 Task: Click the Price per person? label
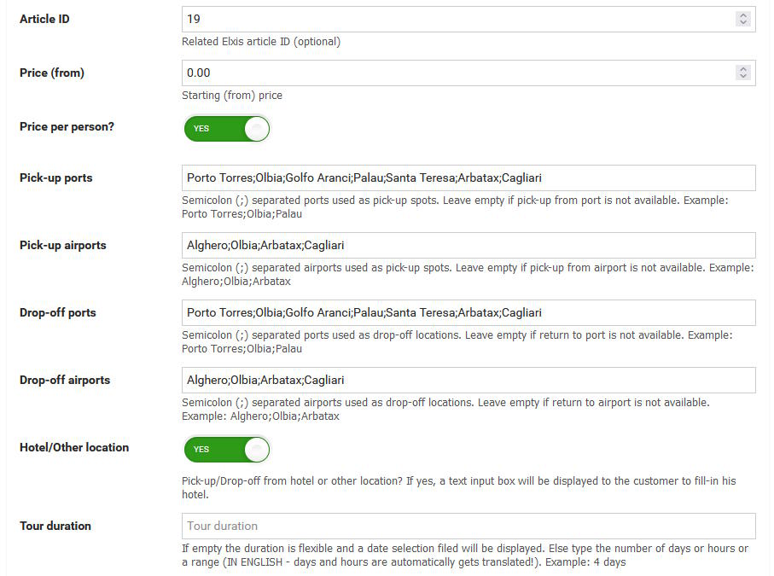[x=67, y=127]
